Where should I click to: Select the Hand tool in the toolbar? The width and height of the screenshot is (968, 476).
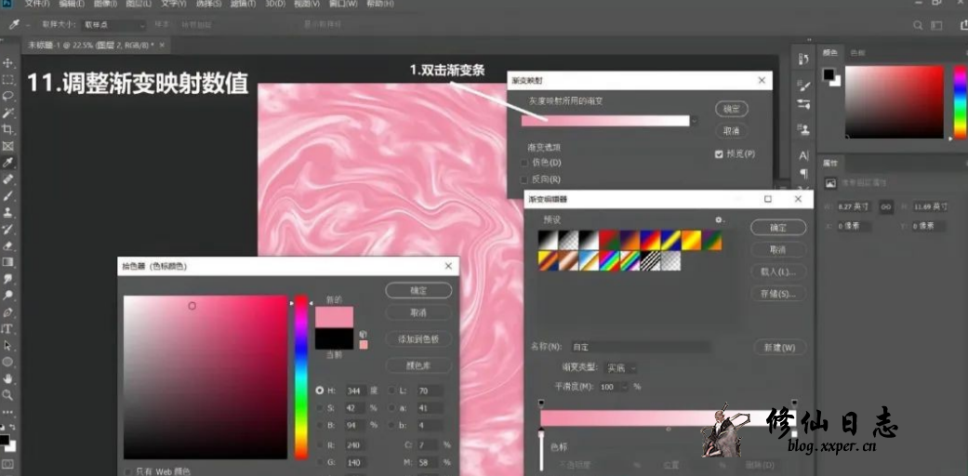(x=7, y=378)
